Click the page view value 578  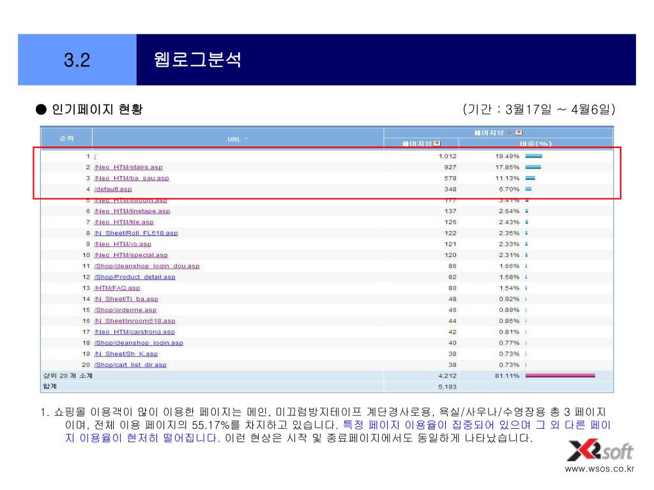pyautogui.click(x=450, y=179)
